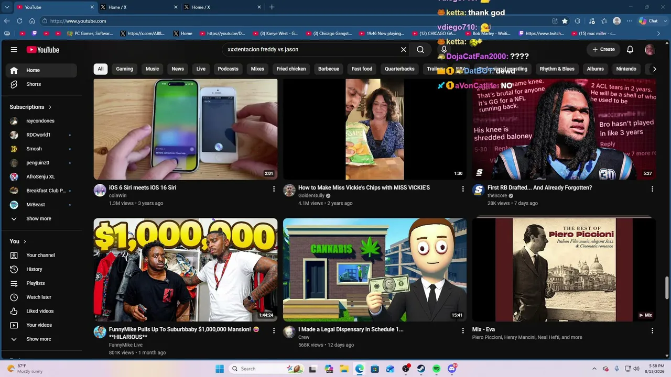
Task: Open Liked videos in the sidebar
Action: point(41,311)
